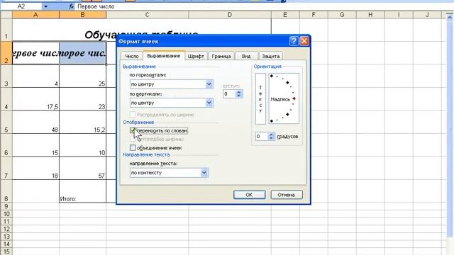454x255 pixels.
Task: Click the bottom diamond on orientation dial
Action: [272, 121]
